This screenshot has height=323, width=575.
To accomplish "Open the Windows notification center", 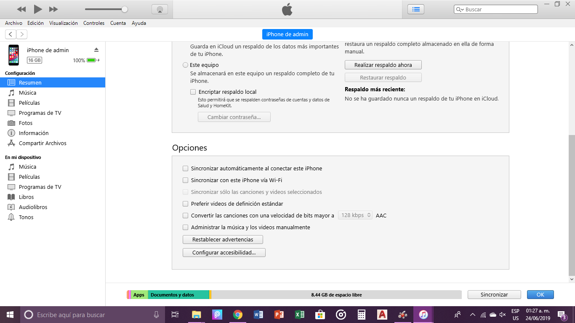I will click(562, 315).
